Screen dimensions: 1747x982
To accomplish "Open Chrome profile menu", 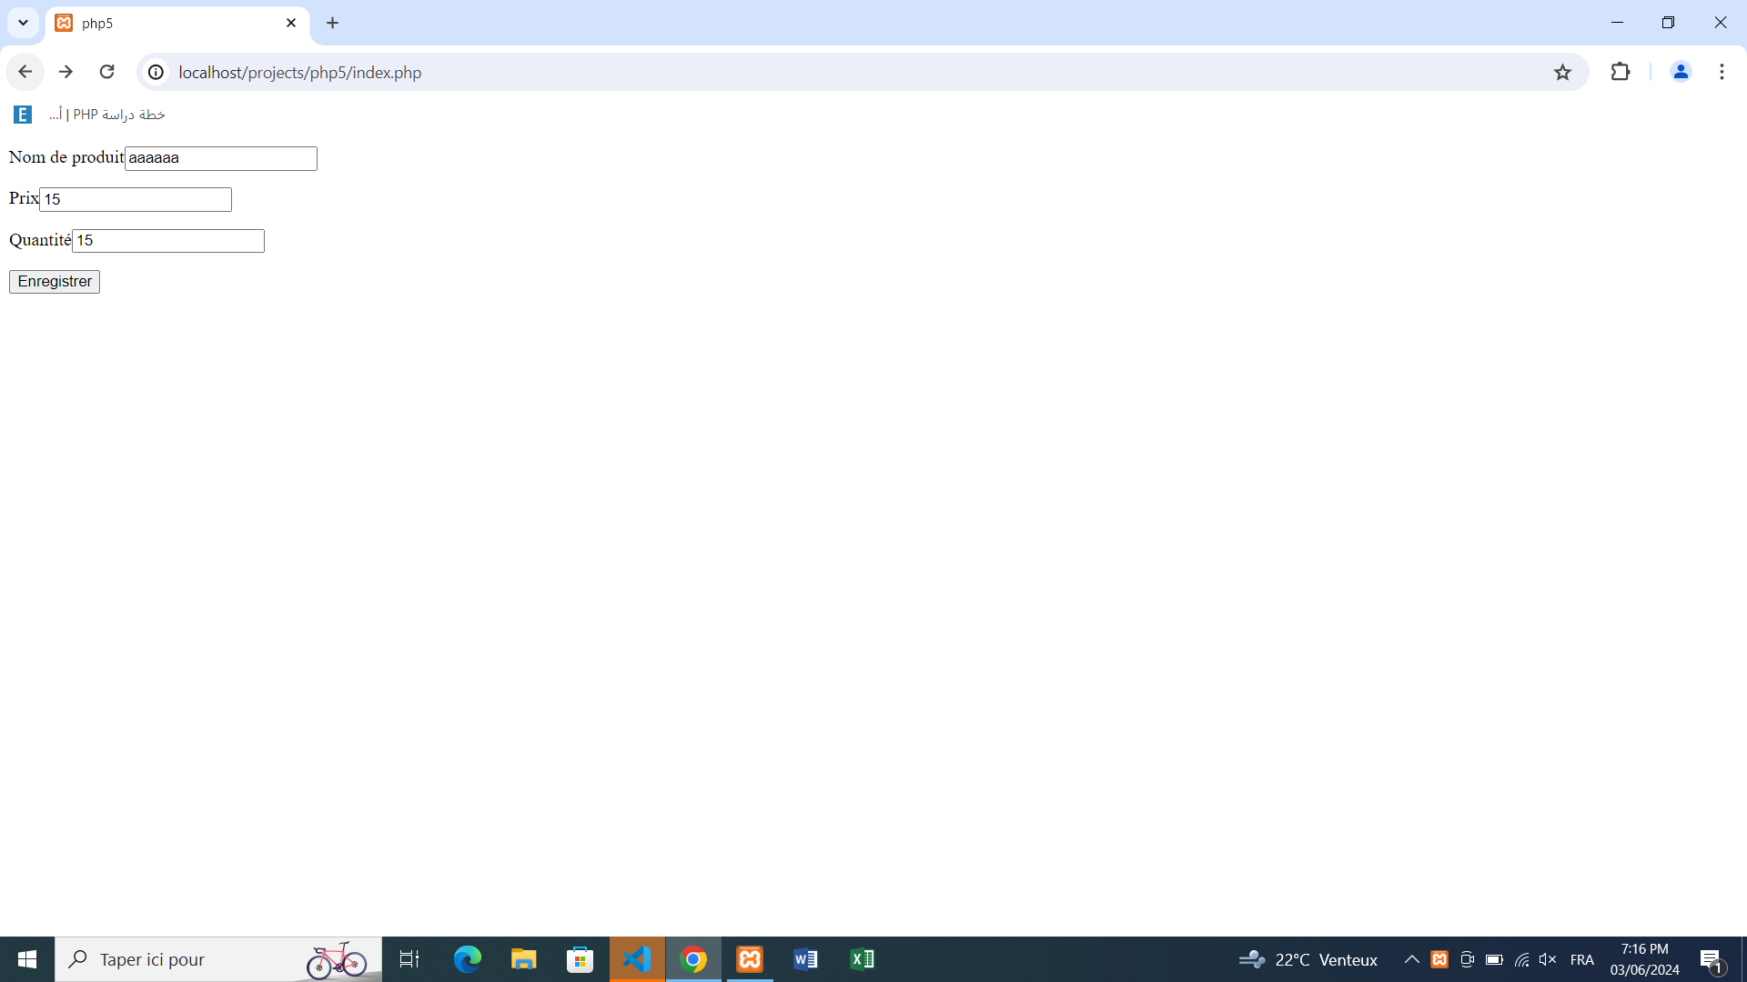I will 1681,72.
